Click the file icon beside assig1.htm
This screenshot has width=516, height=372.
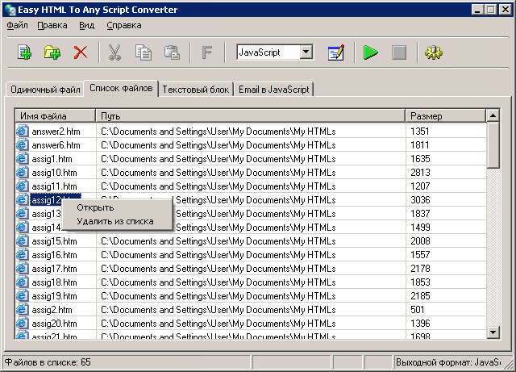22,159
